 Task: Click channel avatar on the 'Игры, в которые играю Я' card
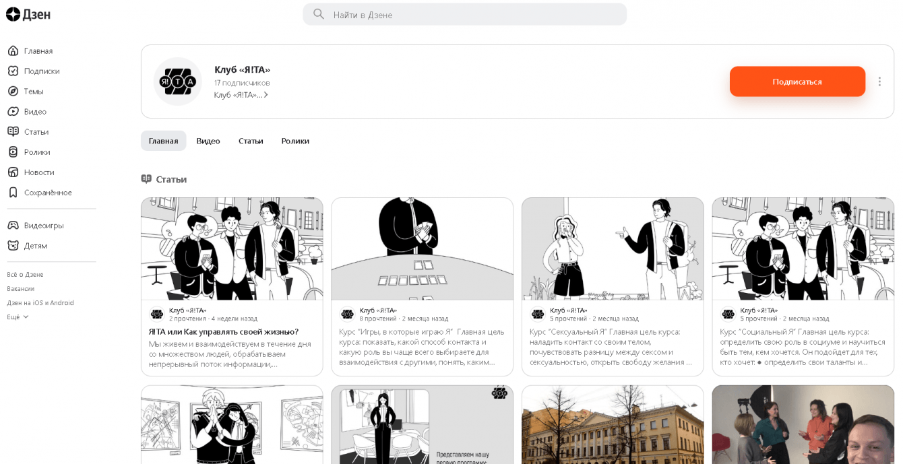click(x=348, y=314)
